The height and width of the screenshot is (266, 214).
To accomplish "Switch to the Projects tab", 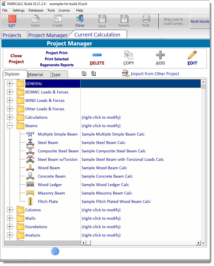I will [12, 35].
